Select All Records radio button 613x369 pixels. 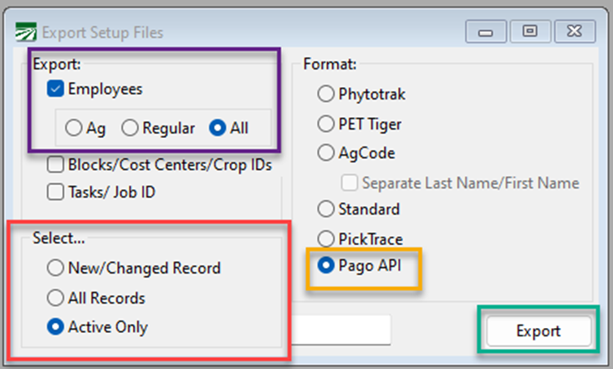tap(57, 298)
